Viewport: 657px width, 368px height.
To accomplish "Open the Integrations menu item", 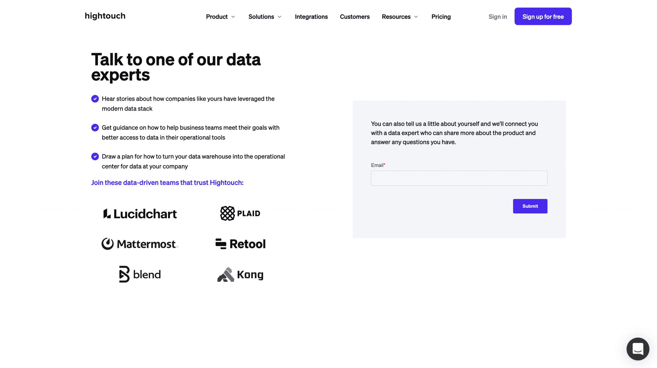I will 311,16.
